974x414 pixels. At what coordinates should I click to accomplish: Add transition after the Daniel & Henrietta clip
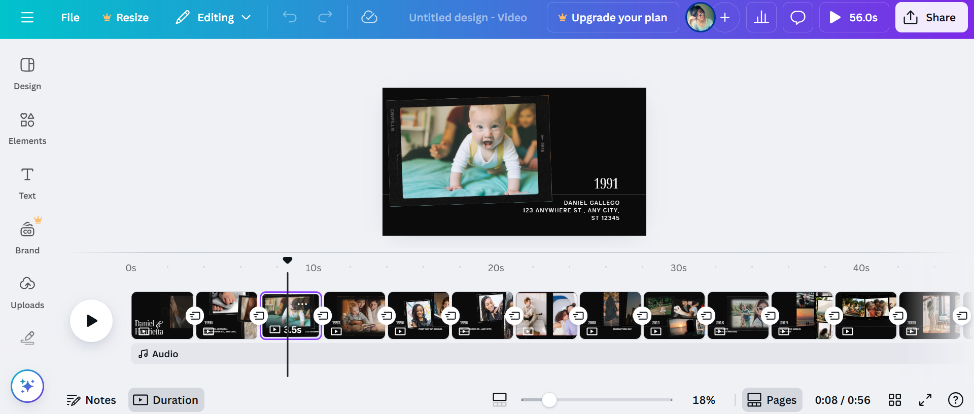pyautogui.click(x=195, y=316)
